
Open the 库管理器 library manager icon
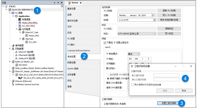click(x=19, y=20)
